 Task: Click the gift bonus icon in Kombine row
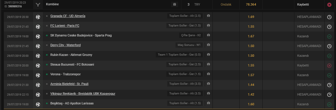[174, 4]
